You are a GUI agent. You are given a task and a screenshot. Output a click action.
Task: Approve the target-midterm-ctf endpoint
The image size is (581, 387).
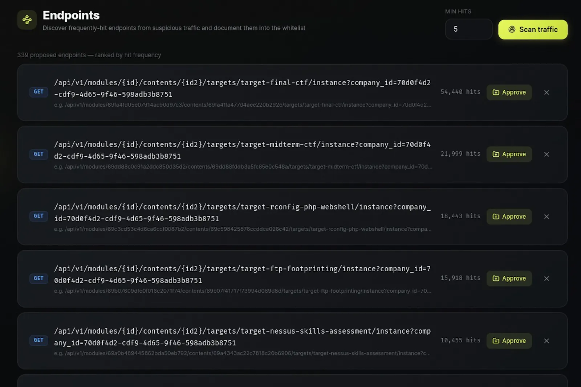(x=509, y=154)
